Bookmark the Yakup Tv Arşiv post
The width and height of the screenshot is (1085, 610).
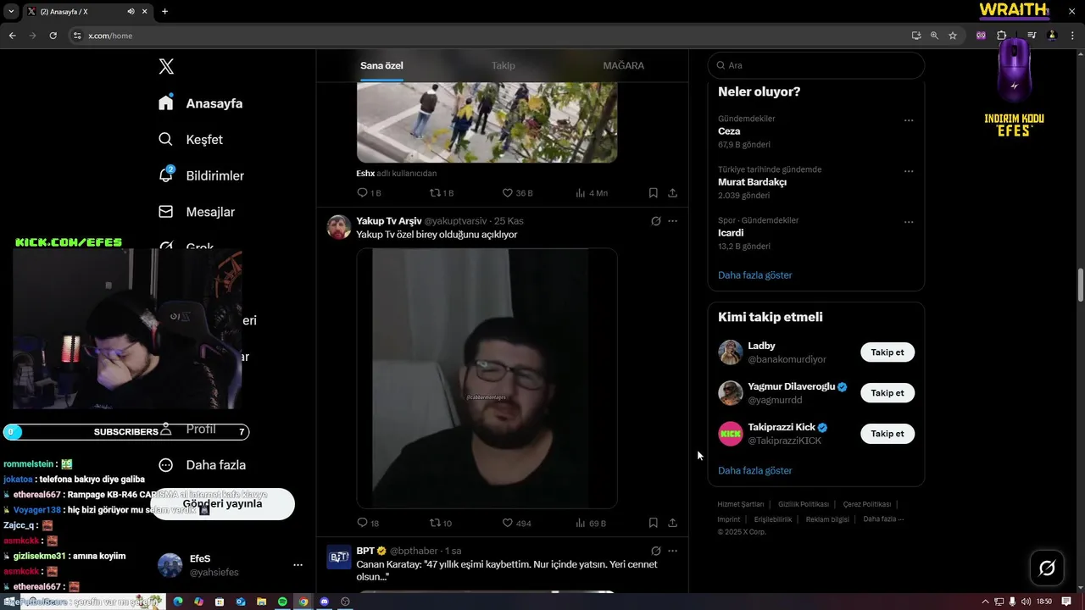(x=653, y=524)
